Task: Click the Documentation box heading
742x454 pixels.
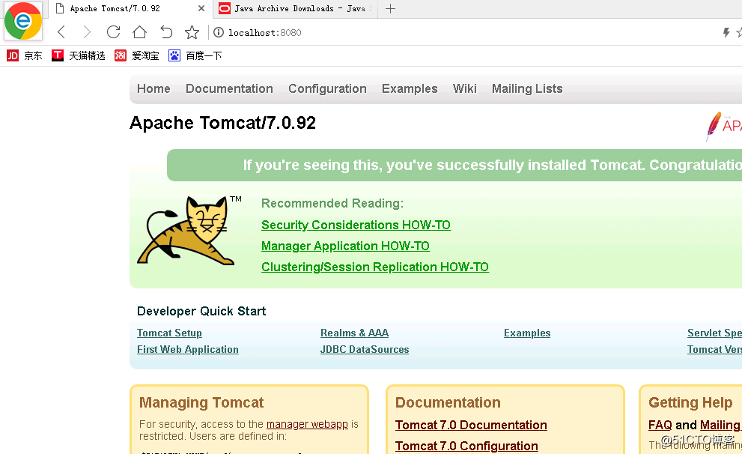Action: tap(448, 402)
